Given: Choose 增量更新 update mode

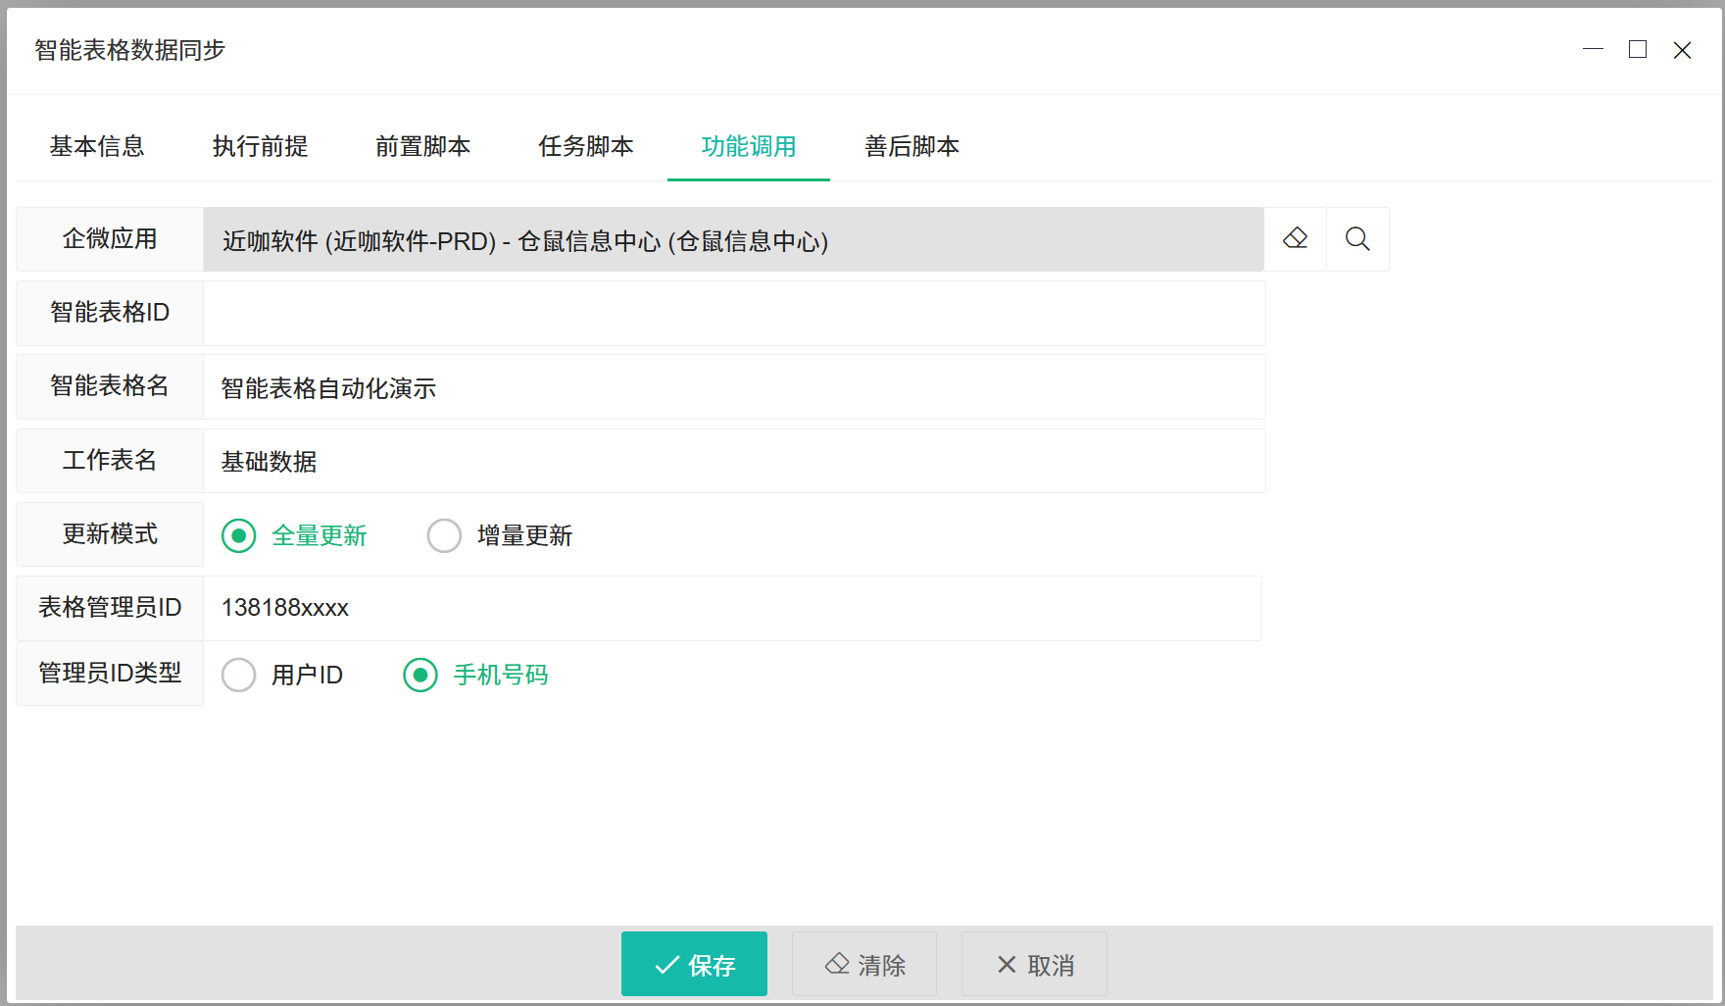Looking at the screenshot, I should 445,536.
